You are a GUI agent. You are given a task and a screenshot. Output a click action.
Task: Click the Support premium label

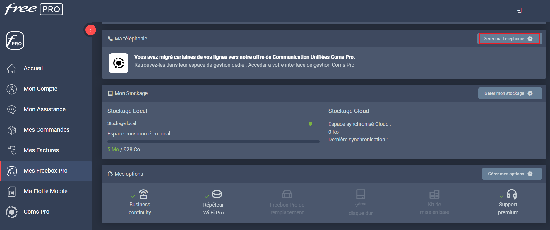point(508,209)
